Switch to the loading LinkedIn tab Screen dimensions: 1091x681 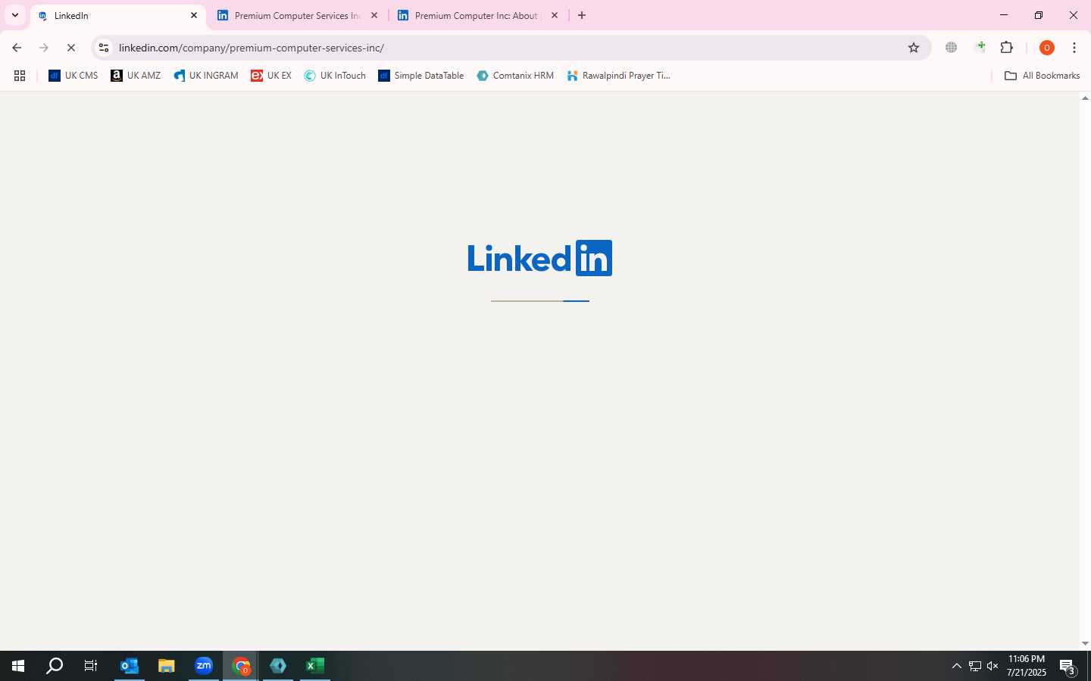117,15
